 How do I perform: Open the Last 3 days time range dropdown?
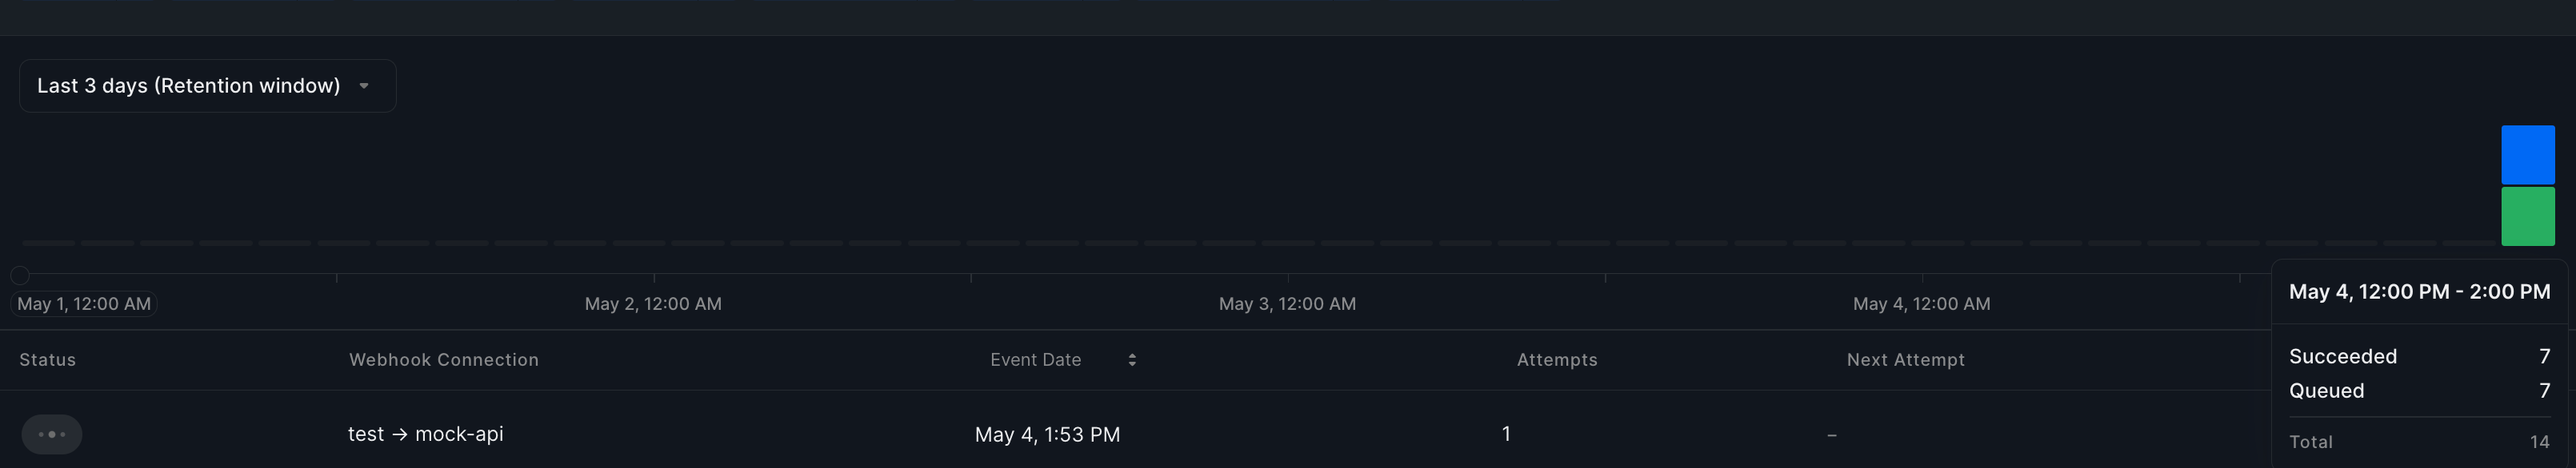pyautogui.click(x=207, y=85)
